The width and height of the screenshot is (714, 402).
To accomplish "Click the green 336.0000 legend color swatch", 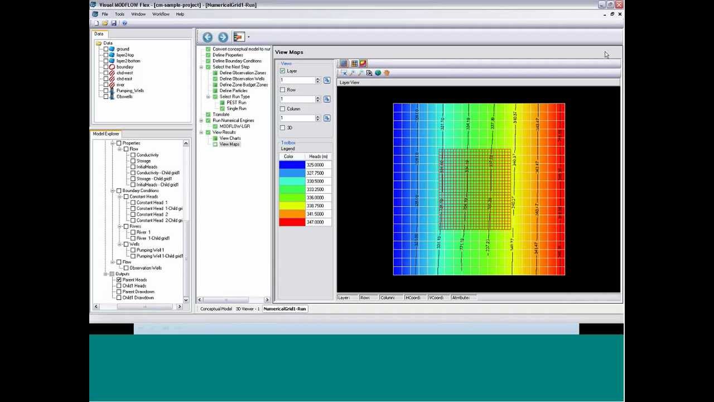I will click(x=292, y=198).
